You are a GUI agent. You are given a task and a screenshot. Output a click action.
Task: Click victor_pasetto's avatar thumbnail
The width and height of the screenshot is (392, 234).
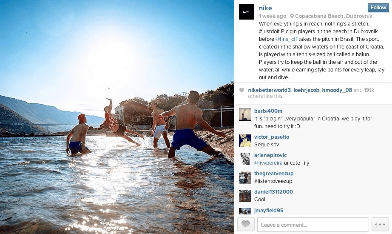click(x=245, y=141)
